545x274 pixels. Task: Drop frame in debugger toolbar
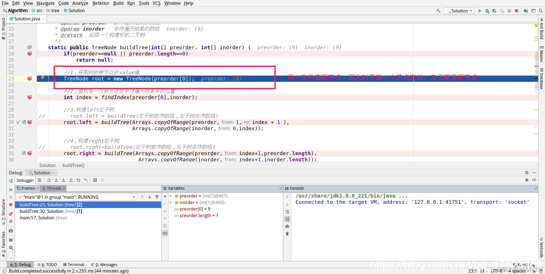pos(78,180)
